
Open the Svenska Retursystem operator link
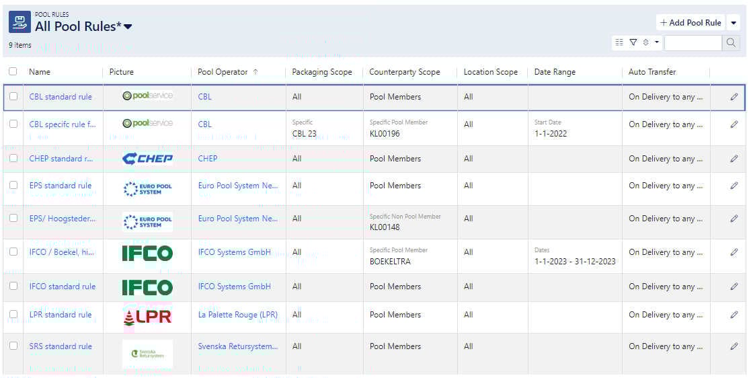click(238, 346)
